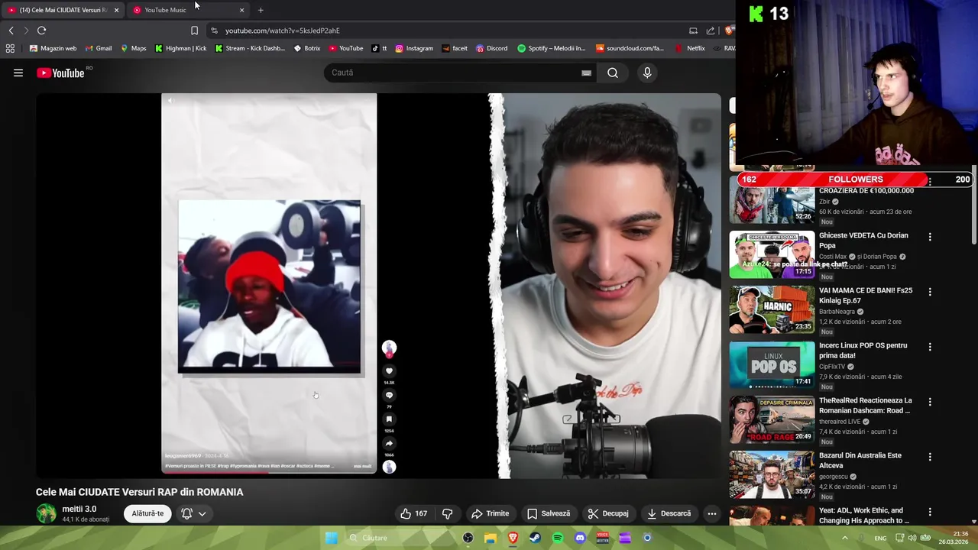Open the ENG language switcher
Screen dimensions: 978x550
(880, 538)
